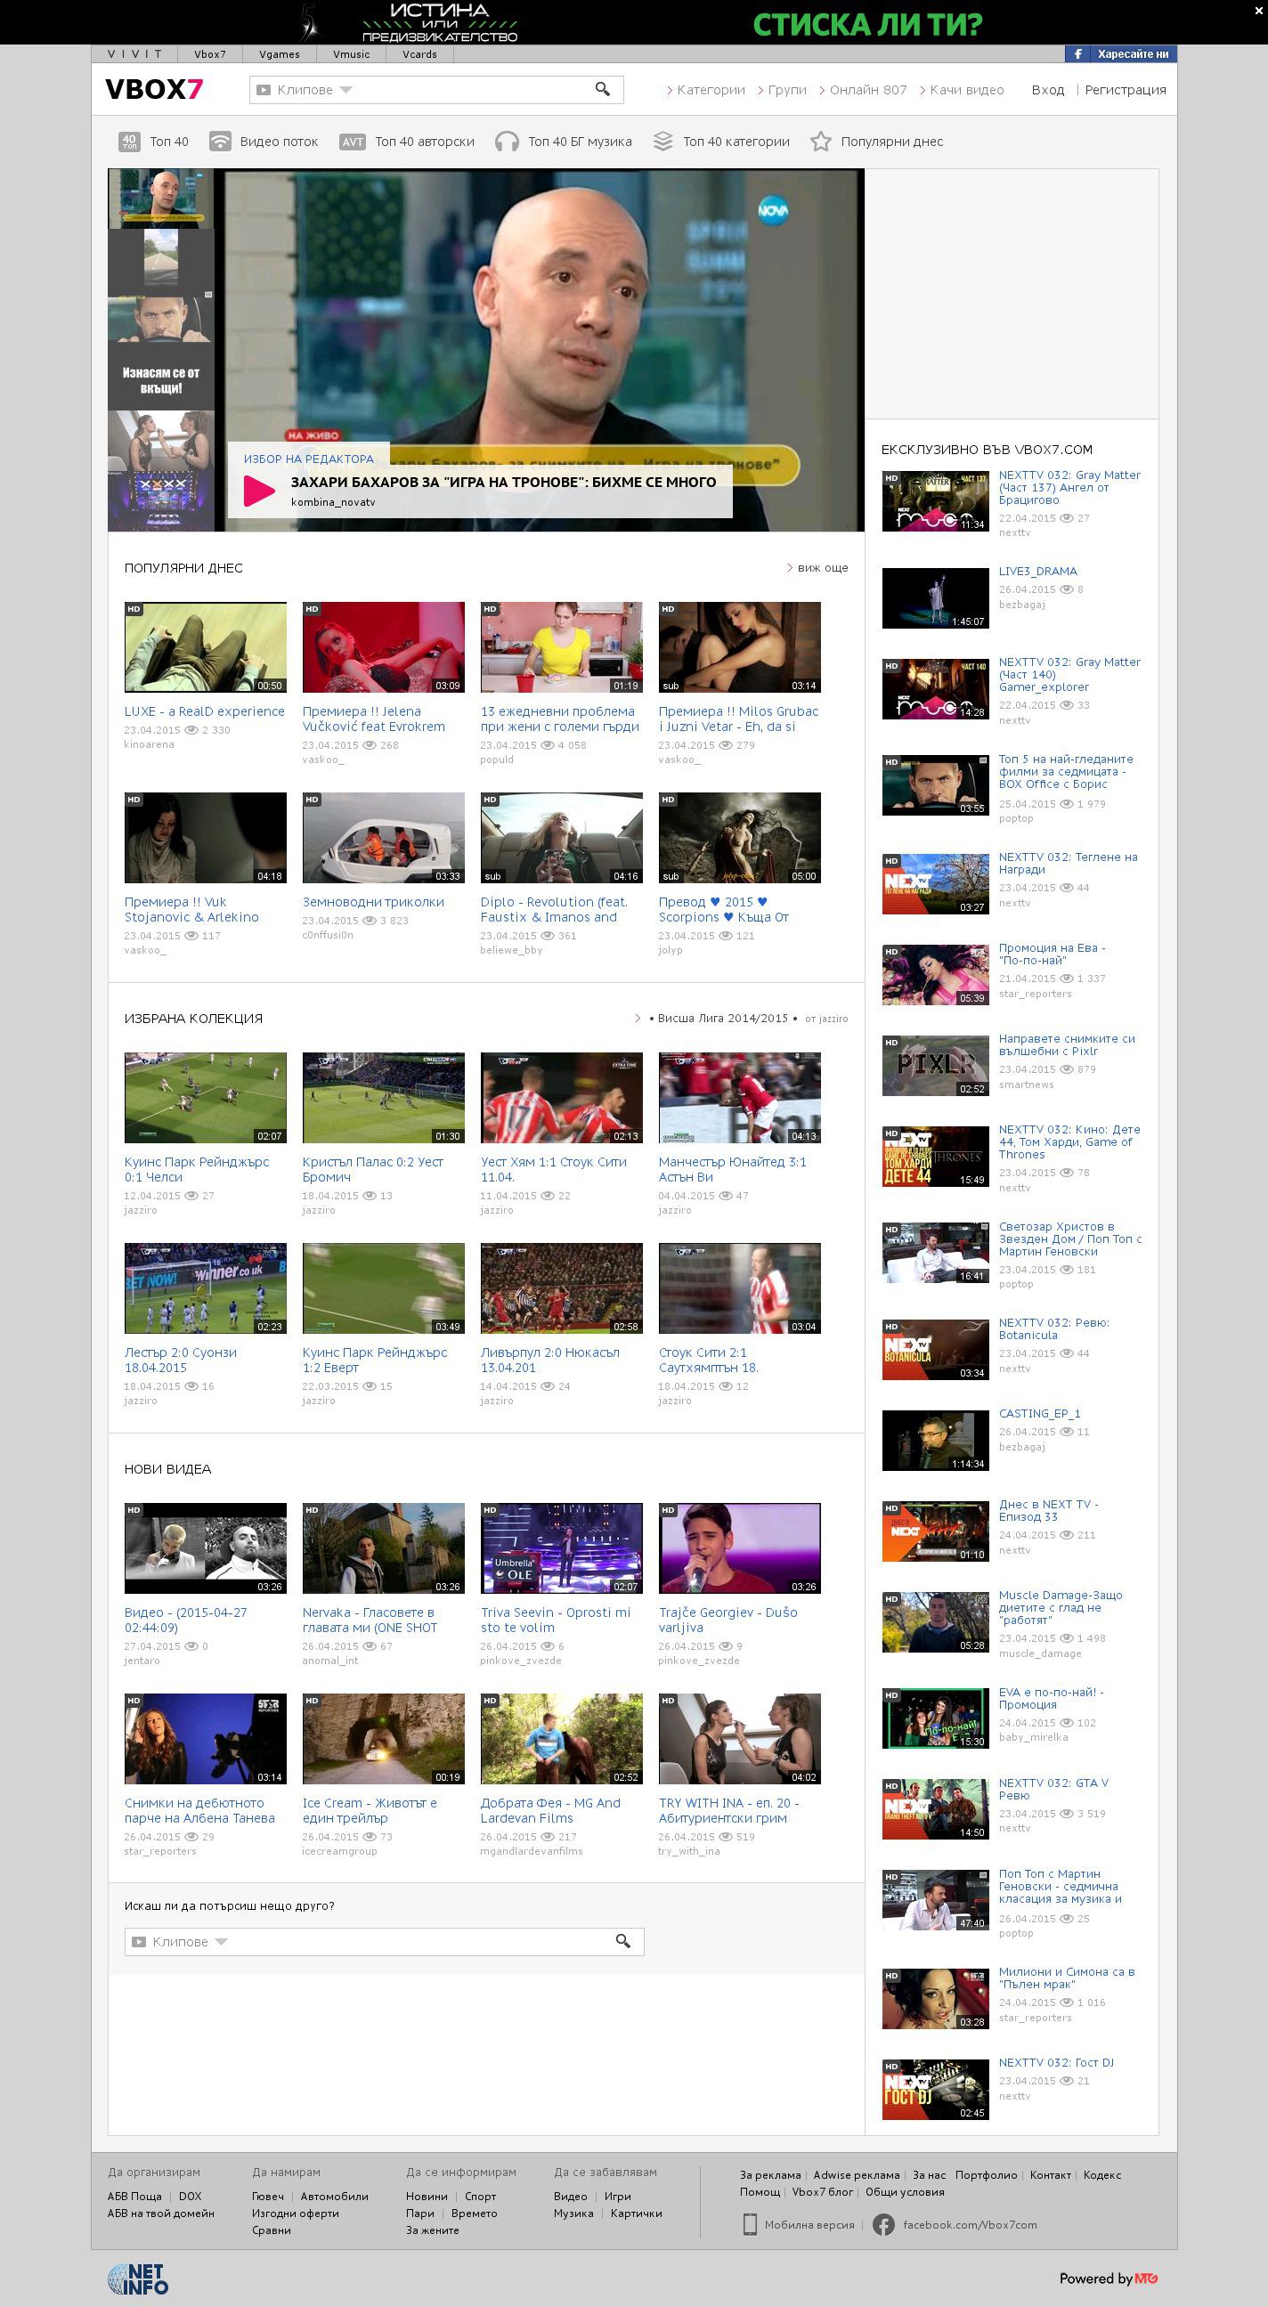Switch to the Vgames tab

coord(280,54)
